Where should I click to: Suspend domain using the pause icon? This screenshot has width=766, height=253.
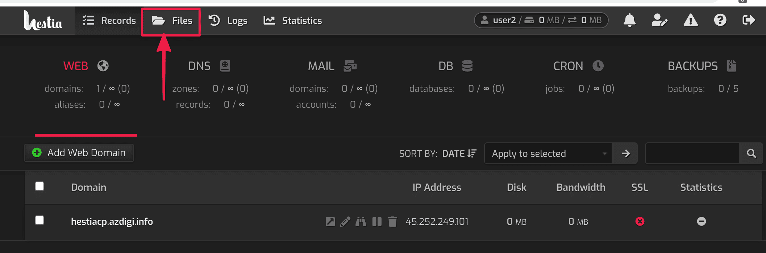click(377, 222)
